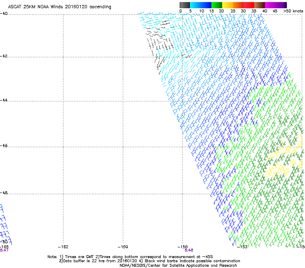This screenshot has height=268, width=305.
Task: Click the 'Times are GMT' note line
Action: pos(130,257)
